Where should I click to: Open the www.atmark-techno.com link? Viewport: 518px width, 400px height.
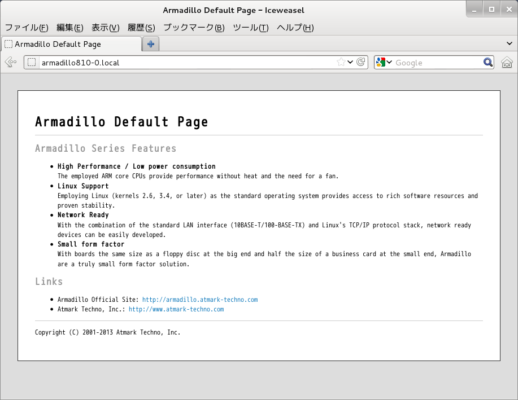pyautogui.click(x=176, y=309)
